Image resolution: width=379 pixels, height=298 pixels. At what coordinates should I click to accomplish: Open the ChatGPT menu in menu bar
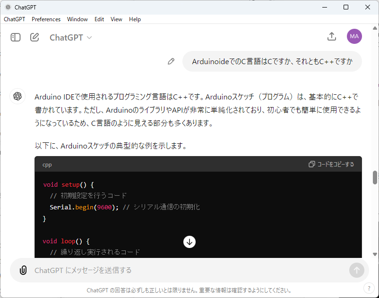pos(14,19)
